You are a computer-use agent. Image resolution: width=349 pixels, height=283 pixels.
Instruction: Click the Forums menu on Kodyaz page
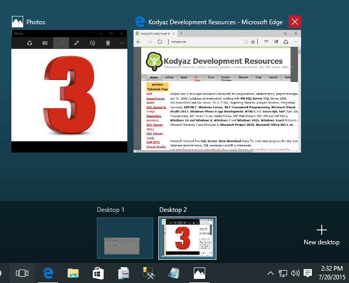point(273,77)
